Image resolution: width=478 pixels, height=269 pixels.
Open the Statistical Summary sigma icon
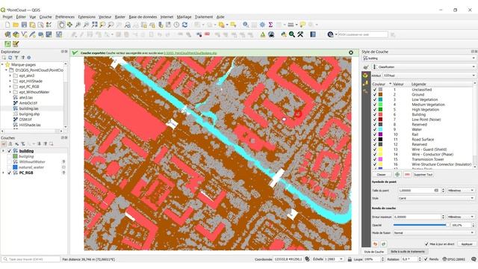pyautogui.click(x=270, y=25)
